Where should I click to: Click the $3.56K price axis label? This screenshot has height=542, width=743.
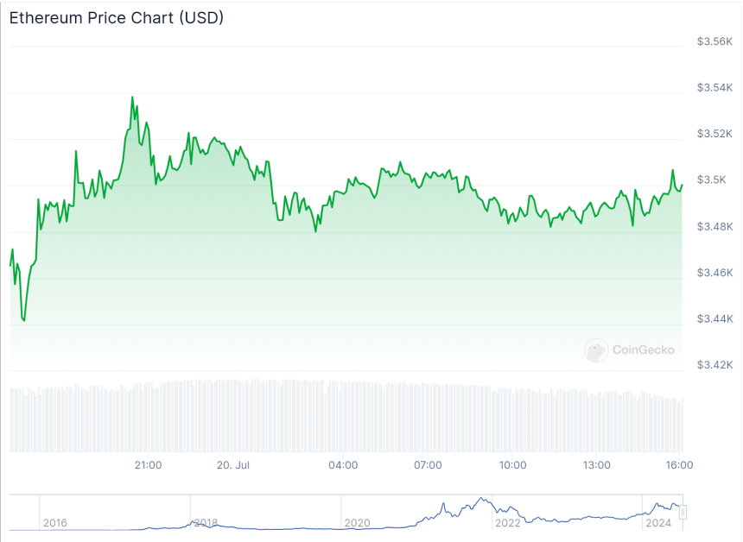point(714,41)
